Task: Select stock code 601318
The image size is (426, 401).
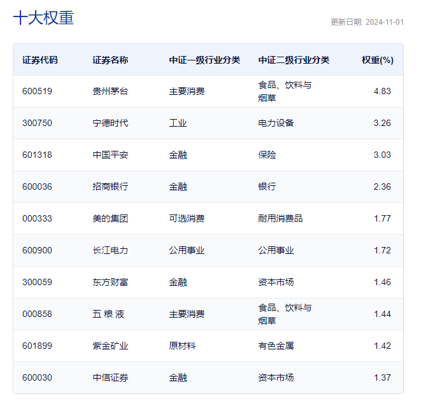Action: [37, 155]
